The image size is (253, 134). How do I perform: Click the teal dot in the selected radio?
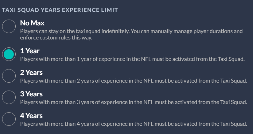pyautogui.click(x=9, y=54)
